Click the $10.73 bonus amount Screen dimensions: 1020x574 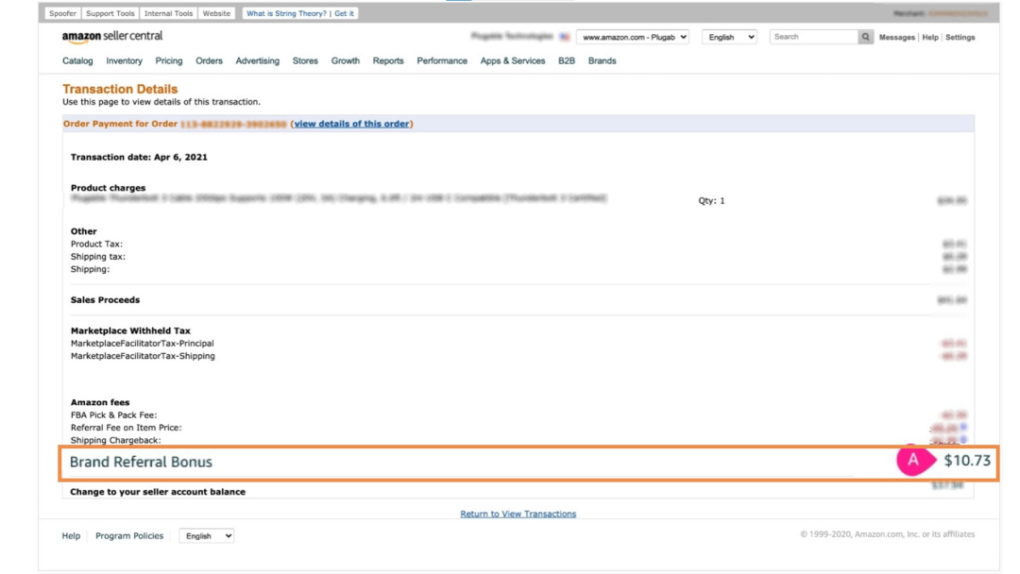click(967, 461)
